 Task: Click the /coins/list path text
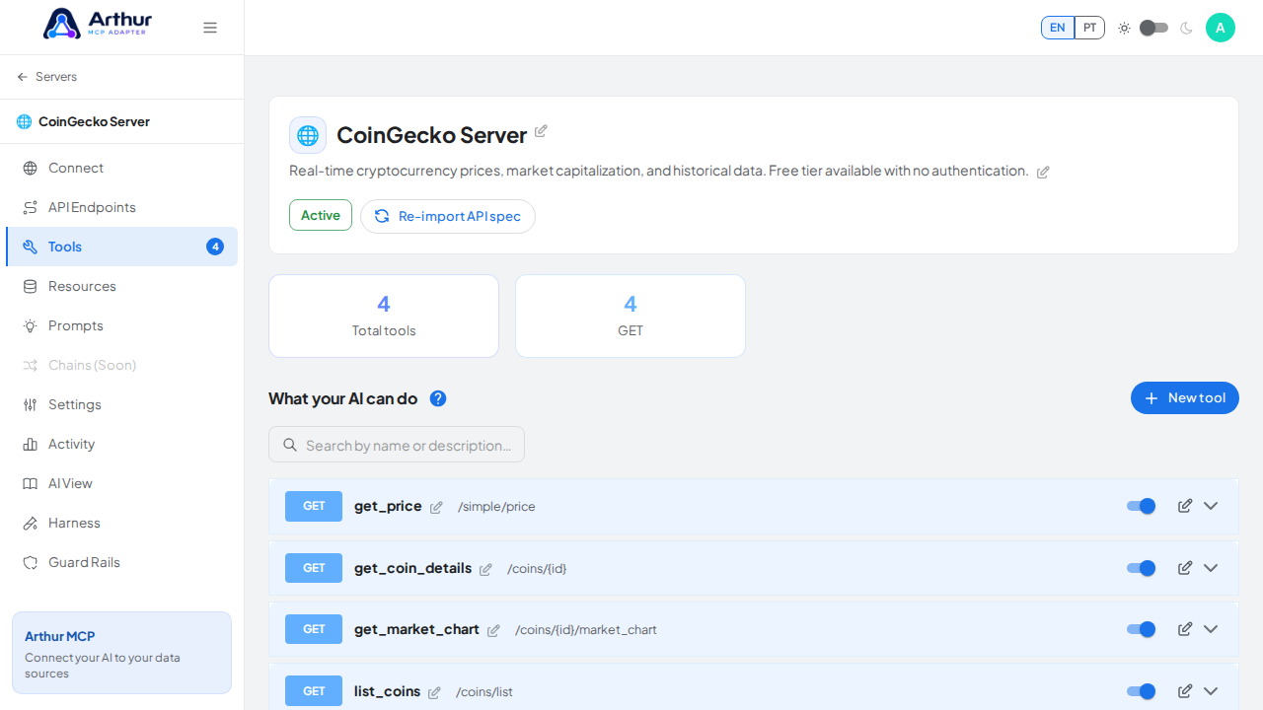(x=484, y=692)
